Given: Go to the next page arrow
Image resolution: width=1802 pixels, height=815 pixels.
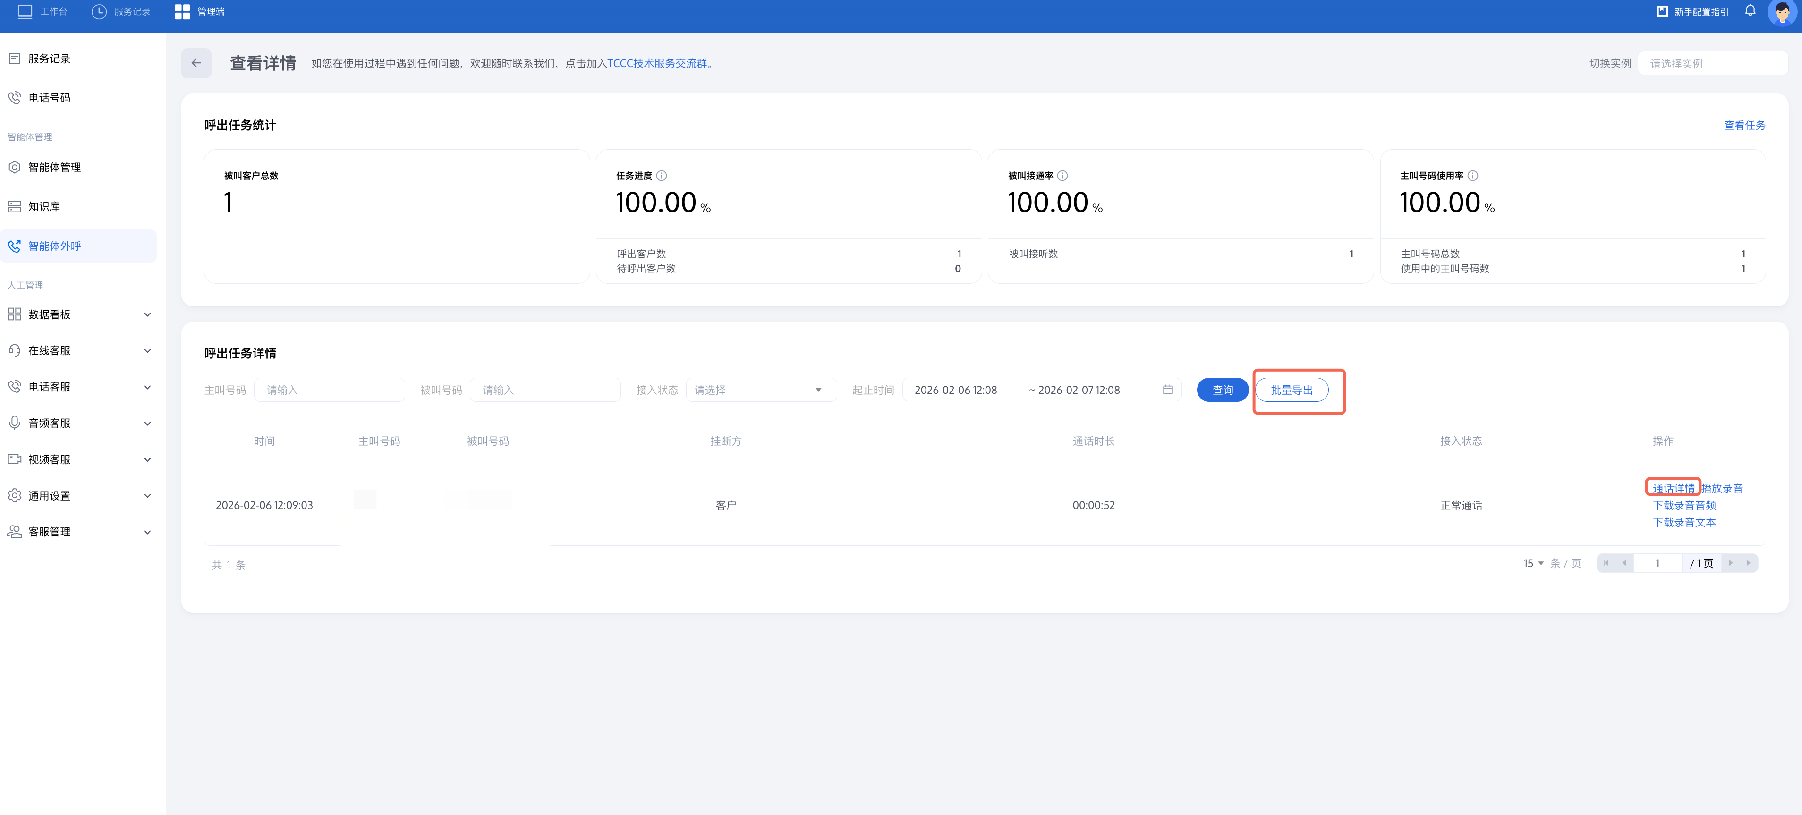Looking at the screenshot, I should click(1731, 563).
